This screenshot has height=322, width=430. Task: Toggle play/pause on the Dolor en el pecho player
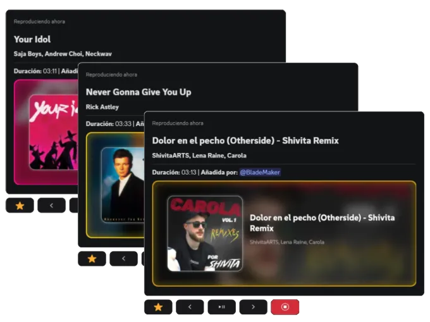click(221, 307)
